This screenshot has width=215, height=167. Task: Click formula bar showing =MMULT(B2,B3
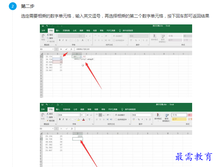(133, 49)
